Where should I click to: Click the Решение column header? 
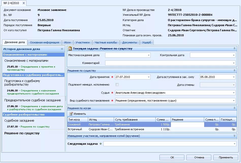point(187,120)
